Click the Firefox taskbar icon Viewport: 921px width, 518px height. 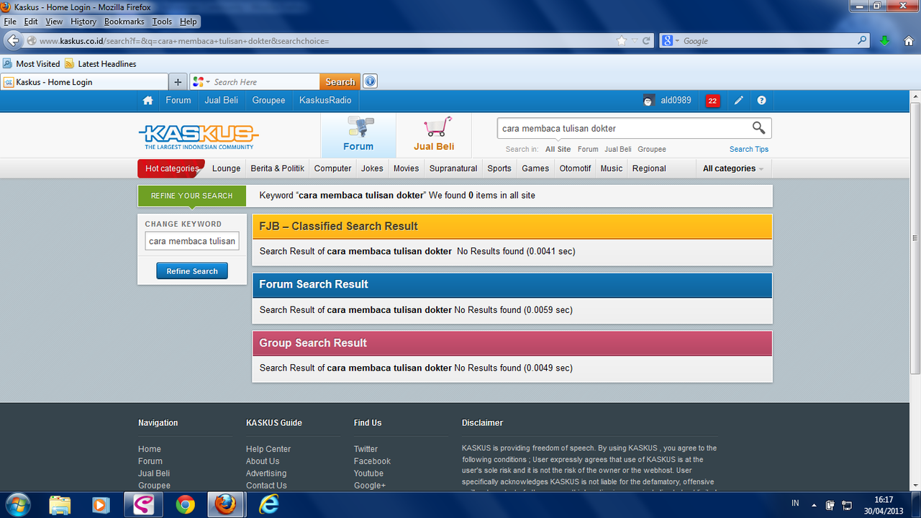(x=226, y=505)
